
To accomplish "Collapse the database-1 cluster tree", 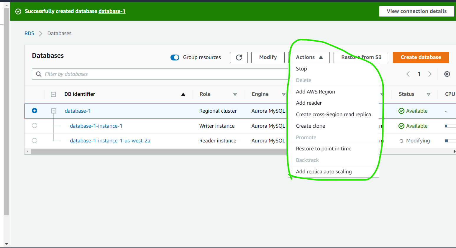I will tap(53, 111).
